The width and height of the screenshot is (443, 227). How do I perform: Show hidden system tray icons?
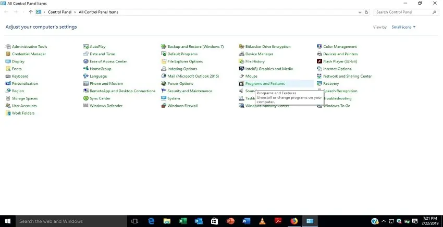tap(384, 221)
